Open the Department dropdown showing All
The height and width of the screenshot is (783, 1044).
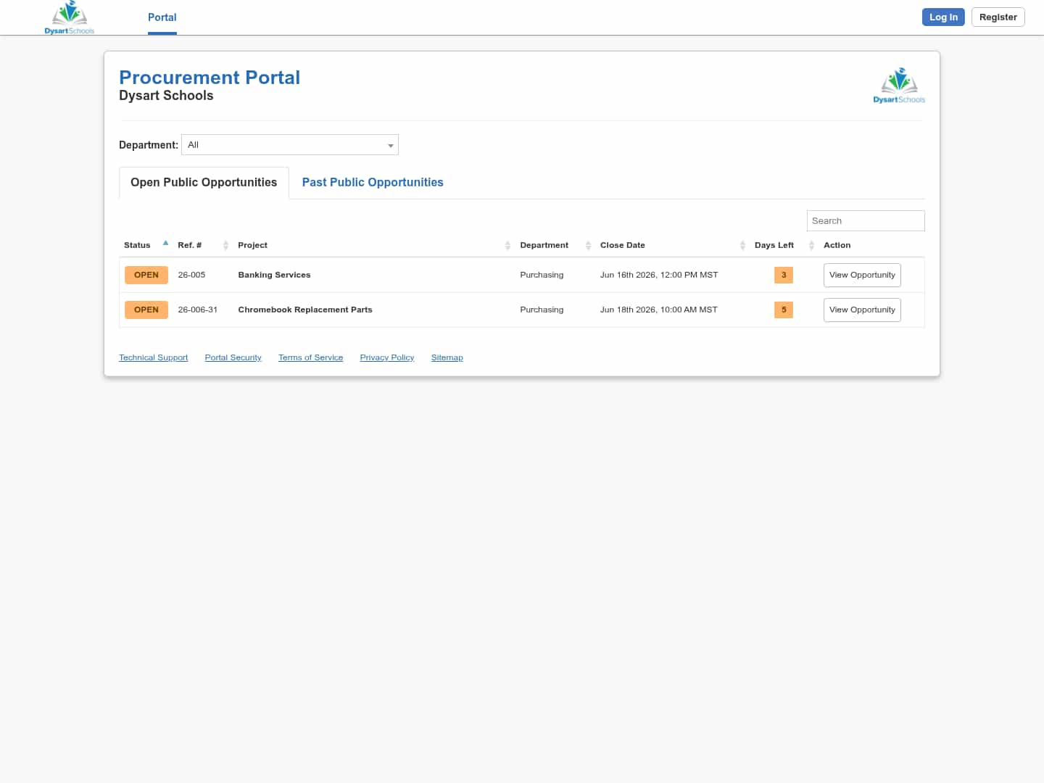[290, 145]
